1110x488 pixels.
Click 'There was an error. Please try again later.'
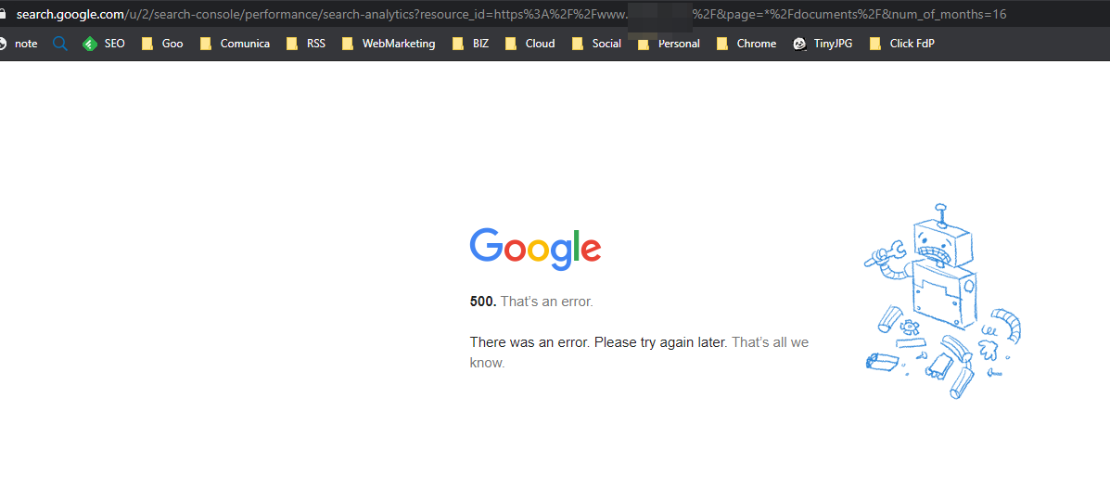599,342
